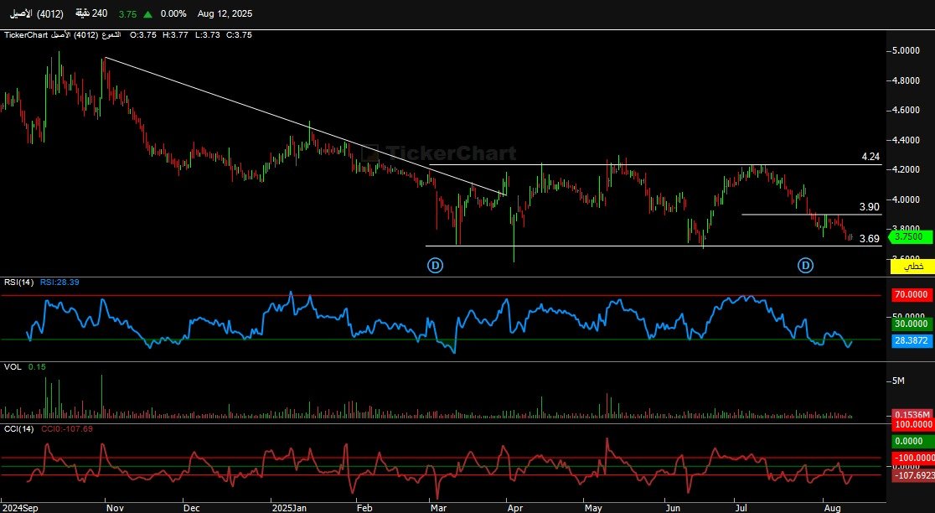This screenshot has width=935, height=513.
Task: Click the 2024Sep label on time axis
Action: [20, 508]
